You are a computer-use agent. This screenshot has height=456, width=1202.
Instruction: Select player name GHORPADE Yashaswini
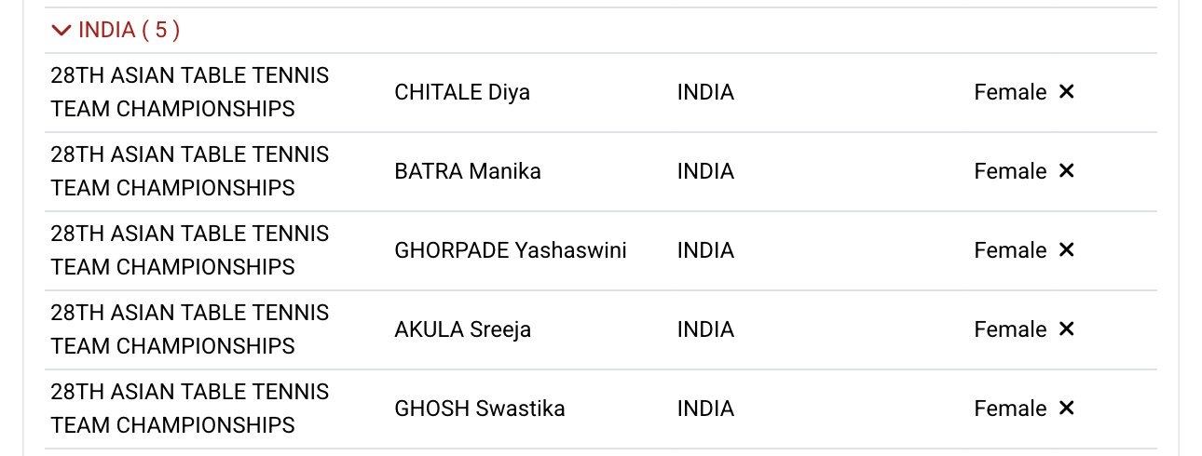511,250
